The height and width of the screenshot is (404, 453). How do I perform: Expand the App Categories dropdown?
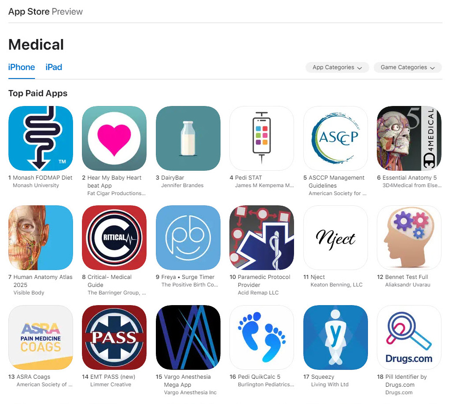tap(337, 67)
